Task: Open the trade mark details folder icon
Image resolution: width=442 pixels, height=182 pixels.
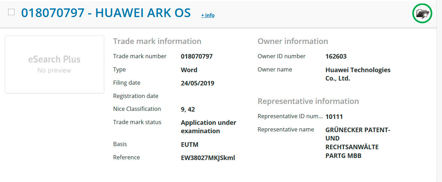Action: [422, 14]
